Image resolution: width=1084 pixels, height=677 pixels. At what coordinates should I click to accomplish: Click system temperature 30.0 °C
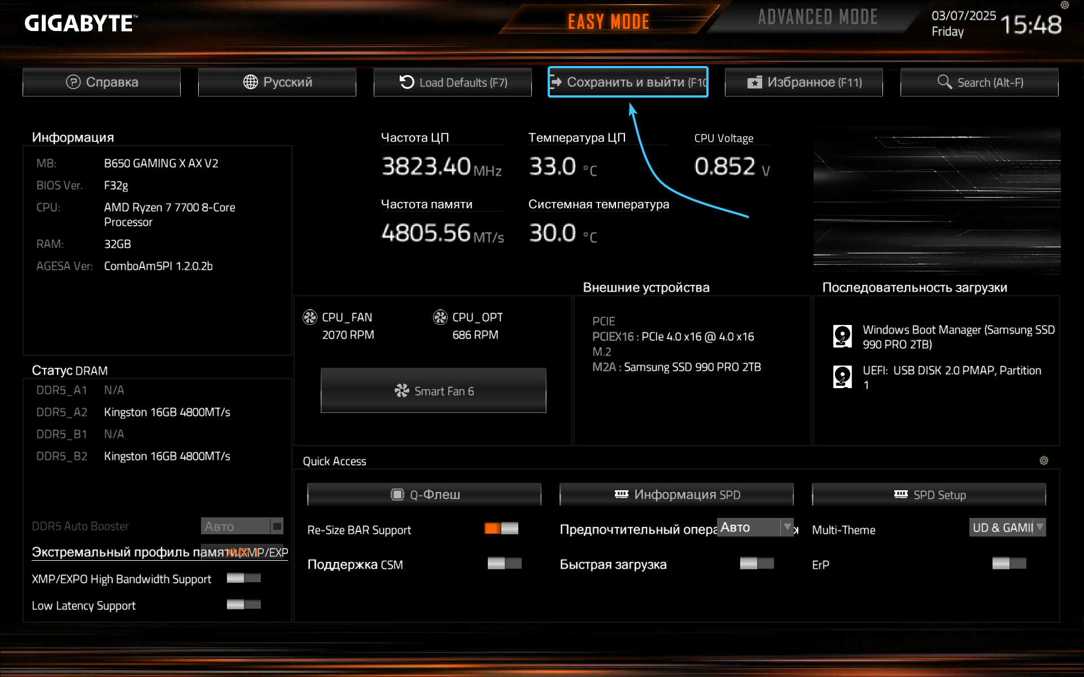pos(563,234)
